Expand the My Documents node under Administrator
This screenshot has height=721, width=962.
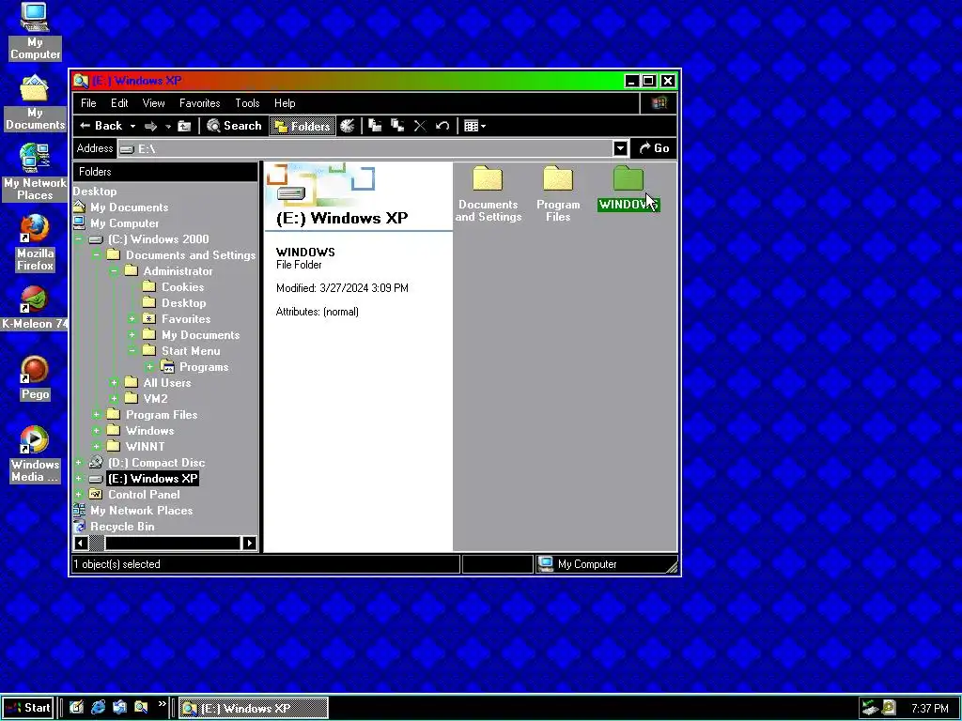[132, 335]
